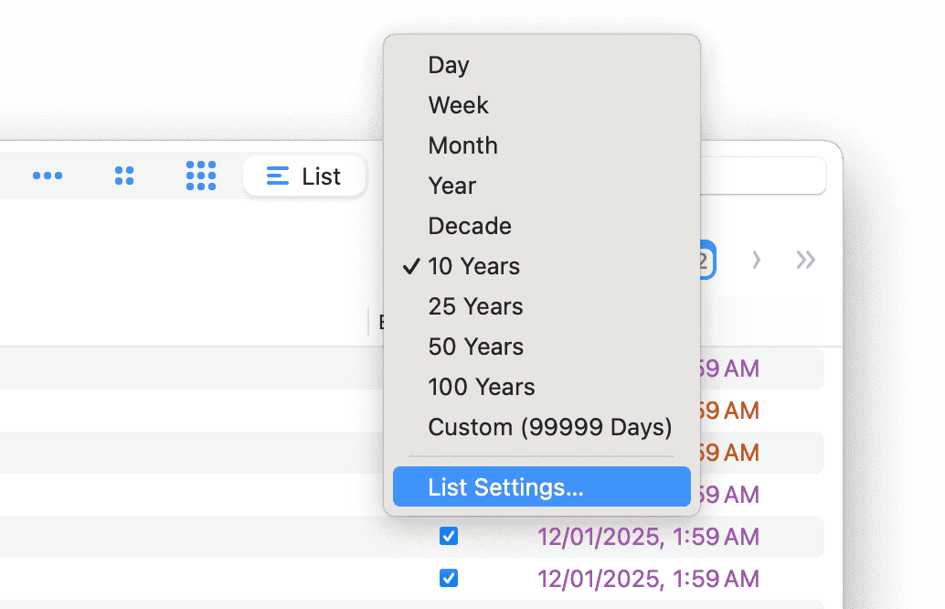Select Decade from the view dropdown

(x=469, y=226)
